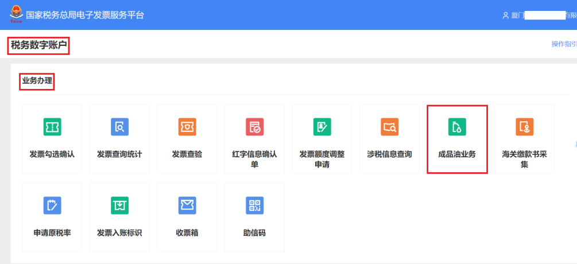Open 发票额度调整申请 green icon
The image size is (577, 264).
point(322,127)
